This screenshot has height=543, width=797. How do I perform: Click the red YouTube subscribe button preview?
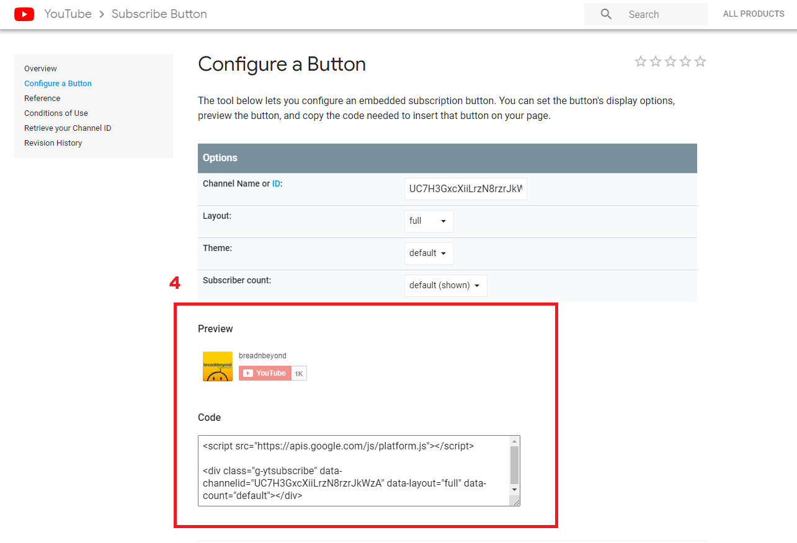pyautogui.click(x=265, y=373)
